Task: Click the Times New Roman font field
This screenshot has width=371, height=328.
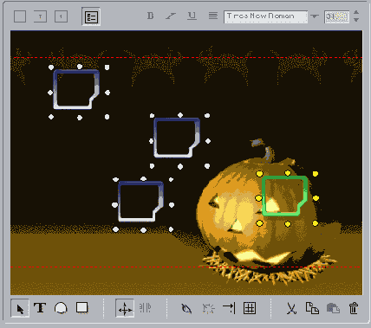Action: [265, 16]
